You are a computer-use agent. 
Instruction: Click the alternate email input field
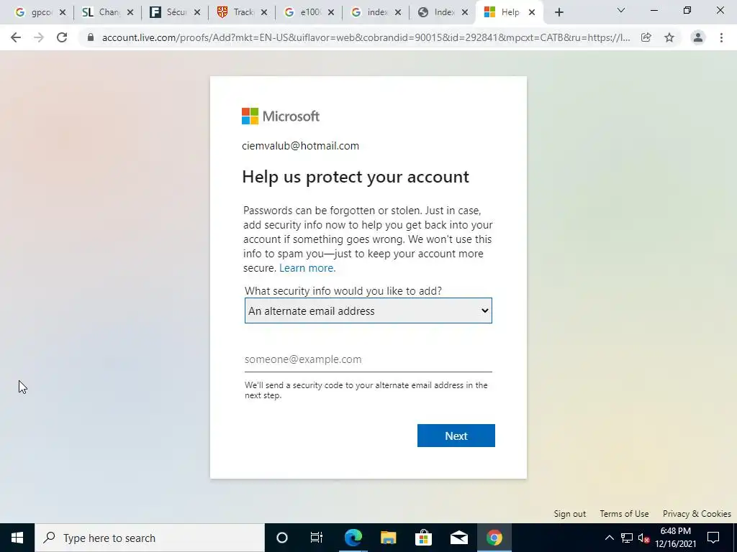[368, 359]
